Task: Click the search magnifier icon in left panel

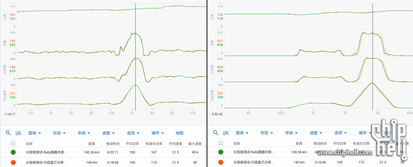Action: [8, 133]
